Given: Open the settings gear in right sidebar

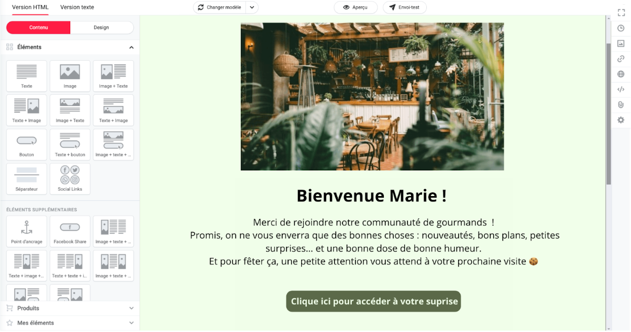Looking at the screenshot, I should click(x=621, y=120).
